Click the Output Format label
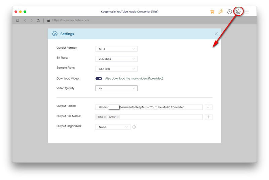269x180 pixels. click(x=67, y=48)
